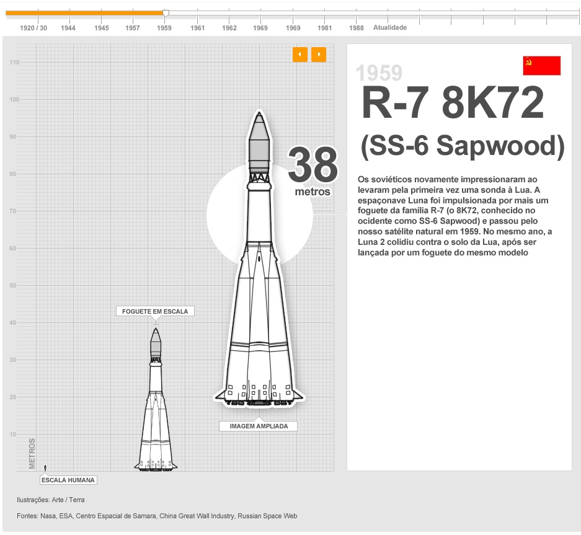Click the tiny human scale figure
Viewport: 581px width, 535px height.
click(45, 467)
